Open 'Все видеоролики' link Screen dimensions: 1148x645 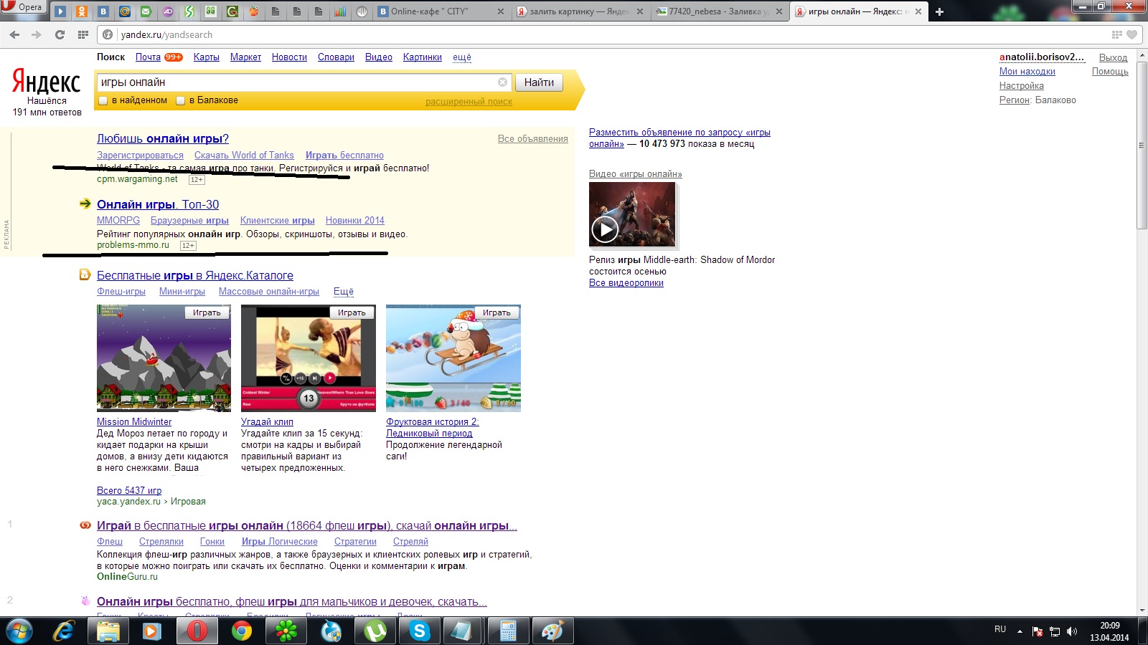coord(626,283)
